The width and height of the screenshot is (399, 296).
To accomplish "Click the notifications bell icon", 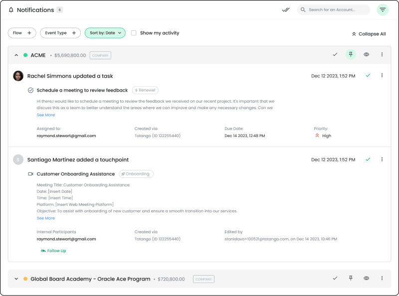I will click(11, 10).
